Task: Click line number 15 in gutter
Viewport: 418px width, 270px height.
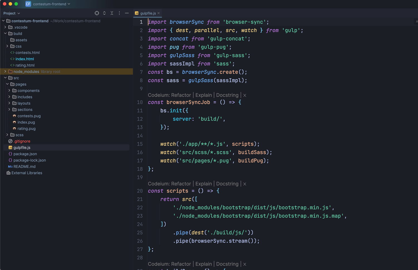Action: pos(140,144)
